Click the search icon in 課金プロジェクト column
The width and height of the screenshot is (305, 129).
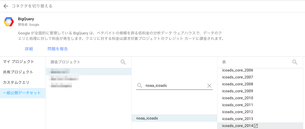pos(123,62)
